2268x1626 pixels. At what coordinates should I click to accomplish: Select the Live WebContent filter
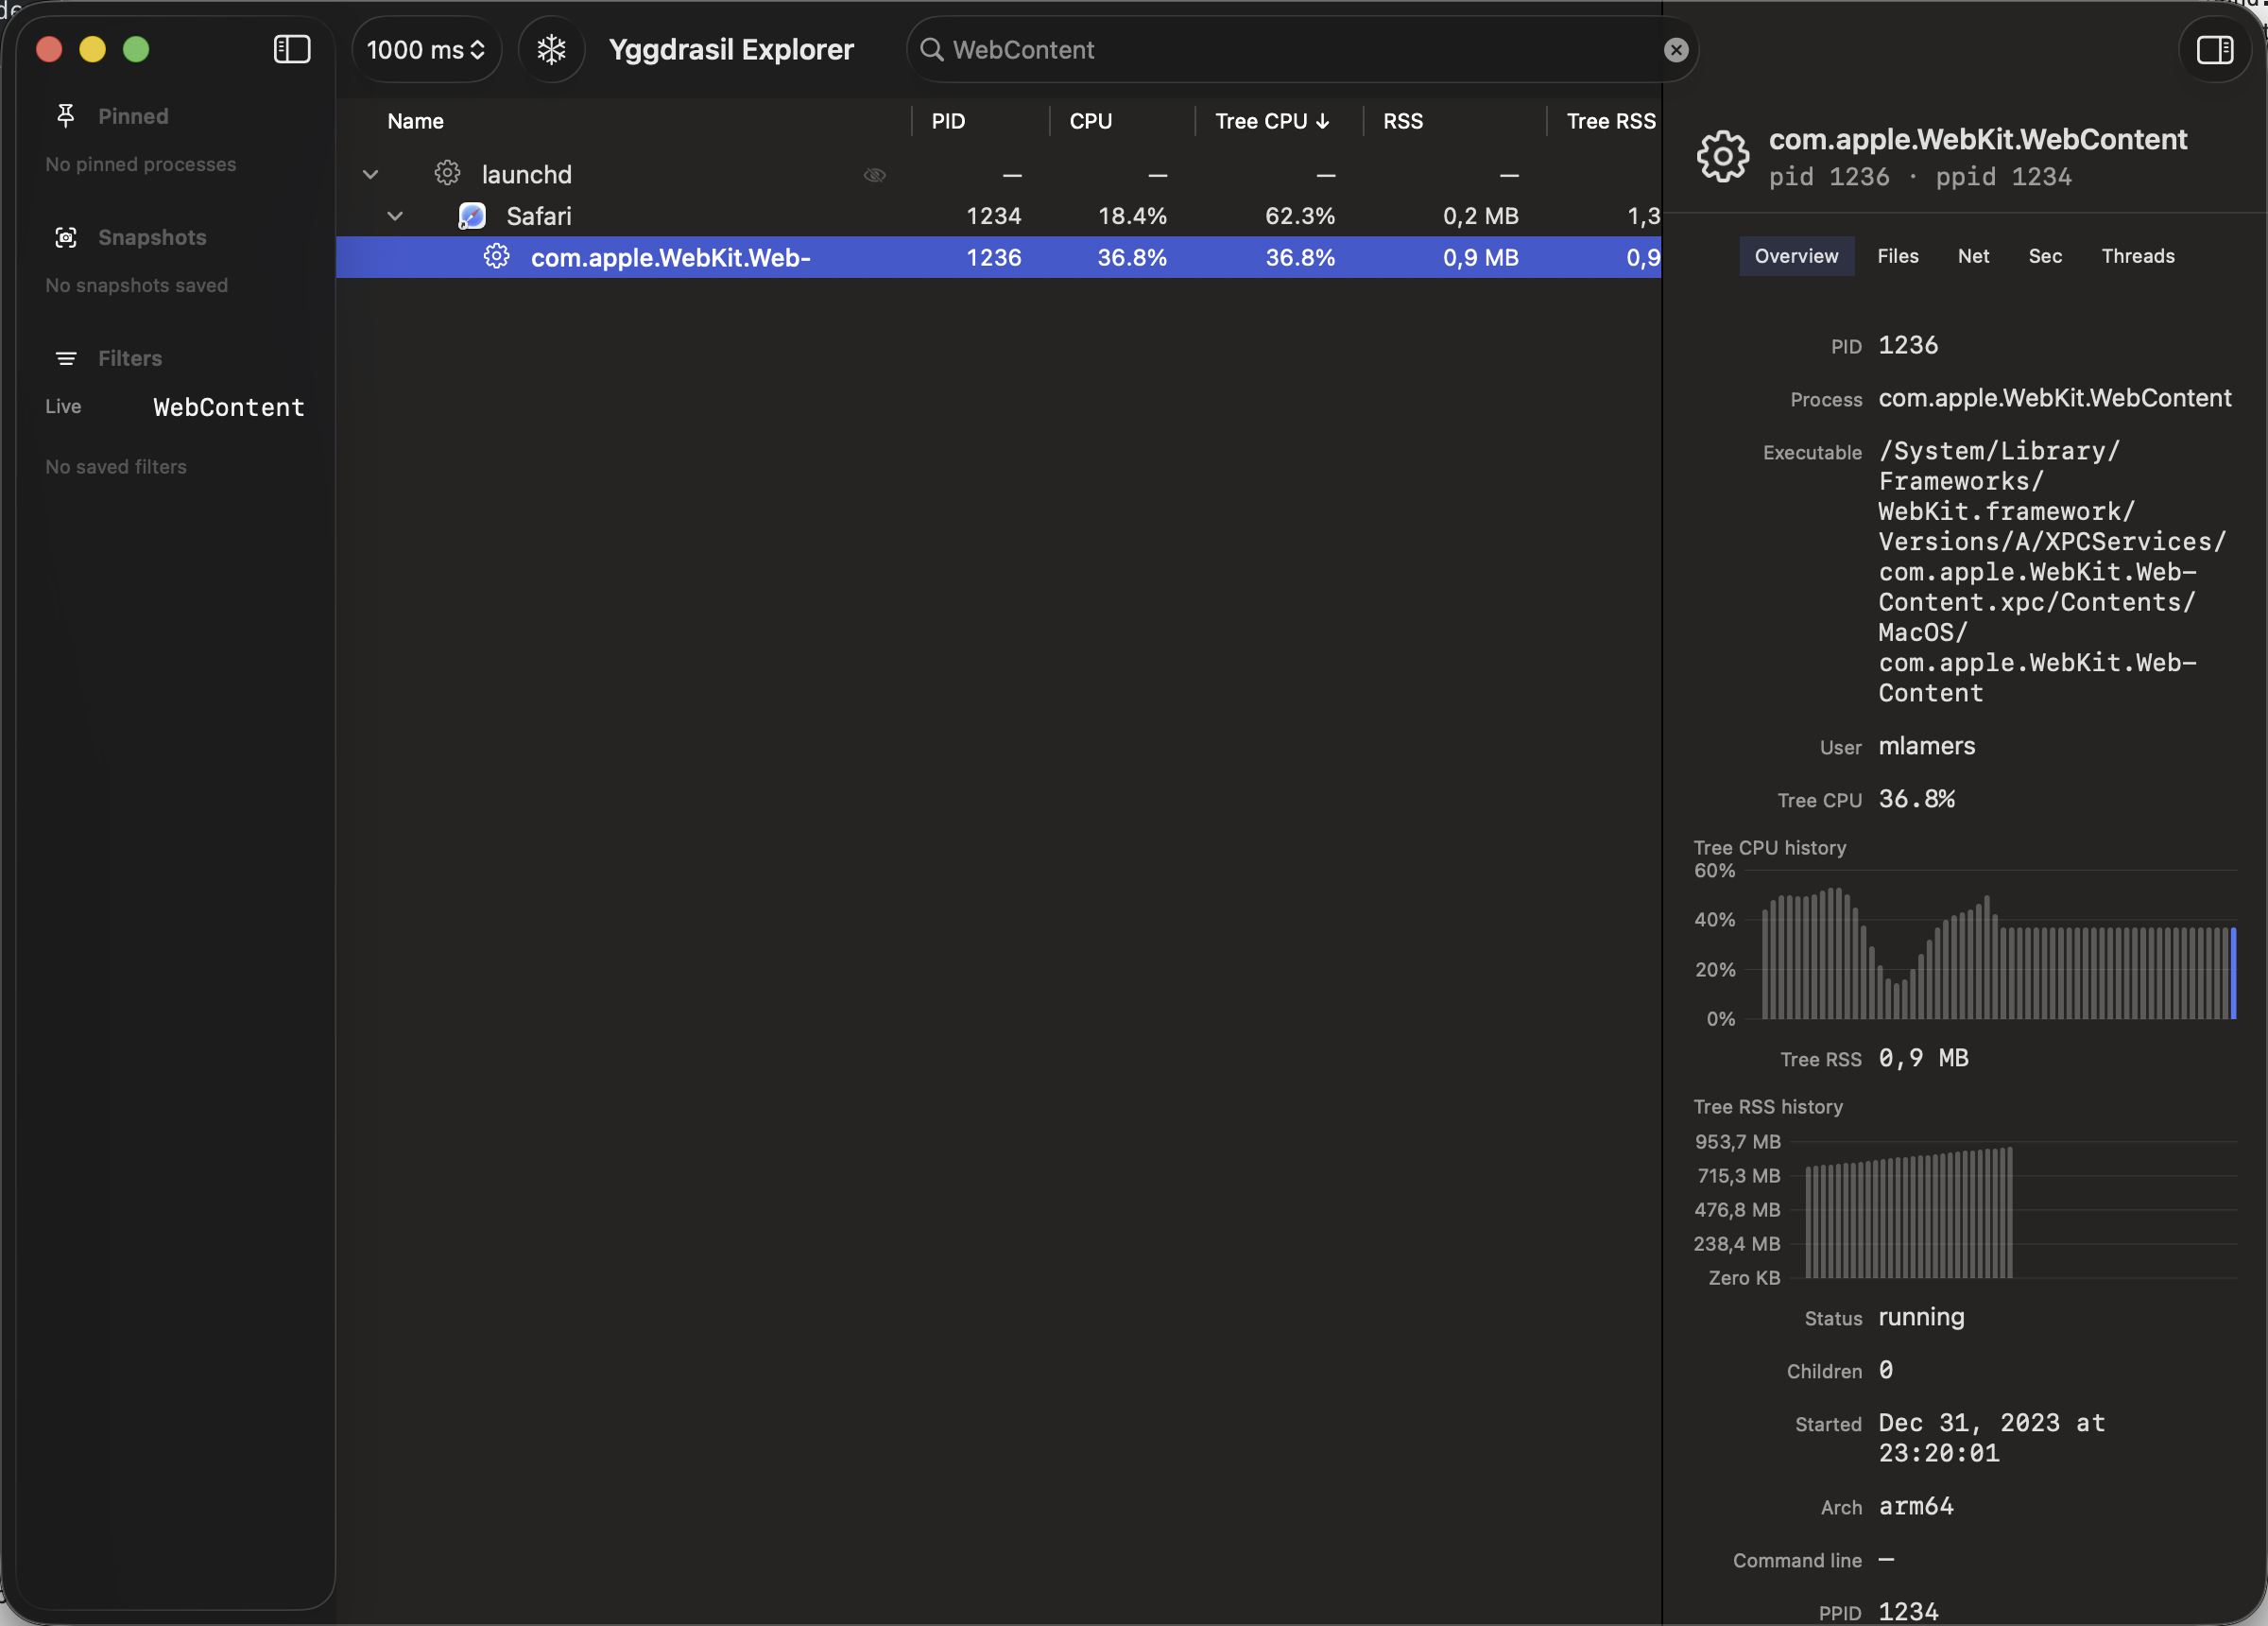tap(175, 406)
